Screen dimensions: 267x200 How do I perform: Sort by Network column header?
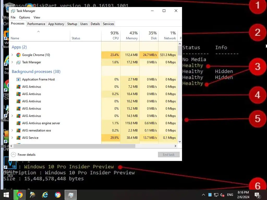(x=168, y=36)
